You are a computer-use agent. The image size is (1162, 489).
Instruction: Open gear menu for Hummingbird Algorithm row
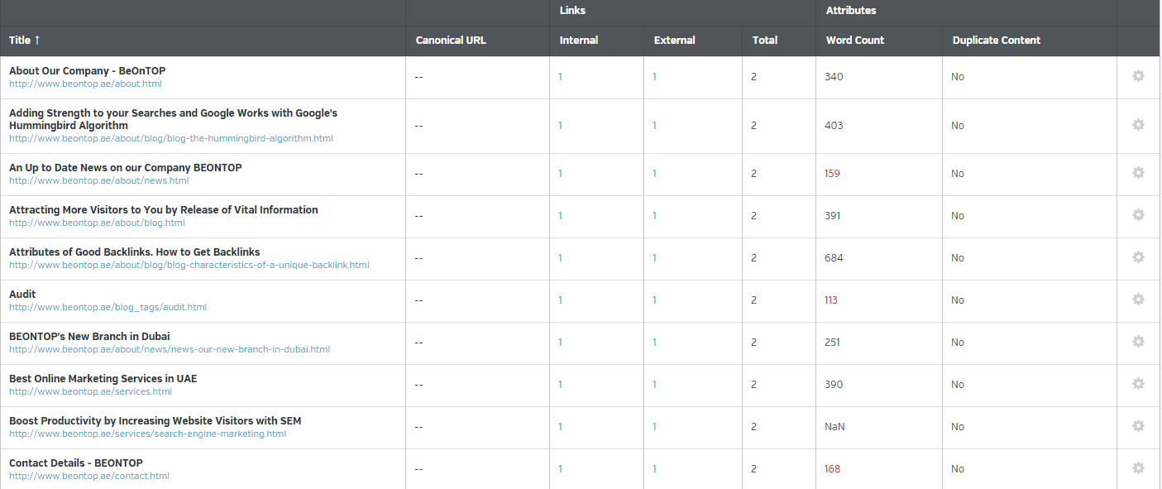point(1138,125)
